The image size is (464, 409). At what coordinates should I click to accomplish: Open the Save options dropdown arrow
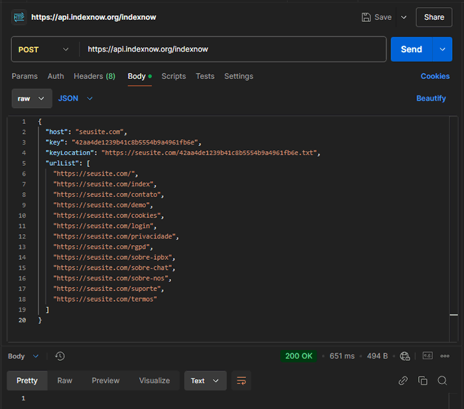coord(404,17)
